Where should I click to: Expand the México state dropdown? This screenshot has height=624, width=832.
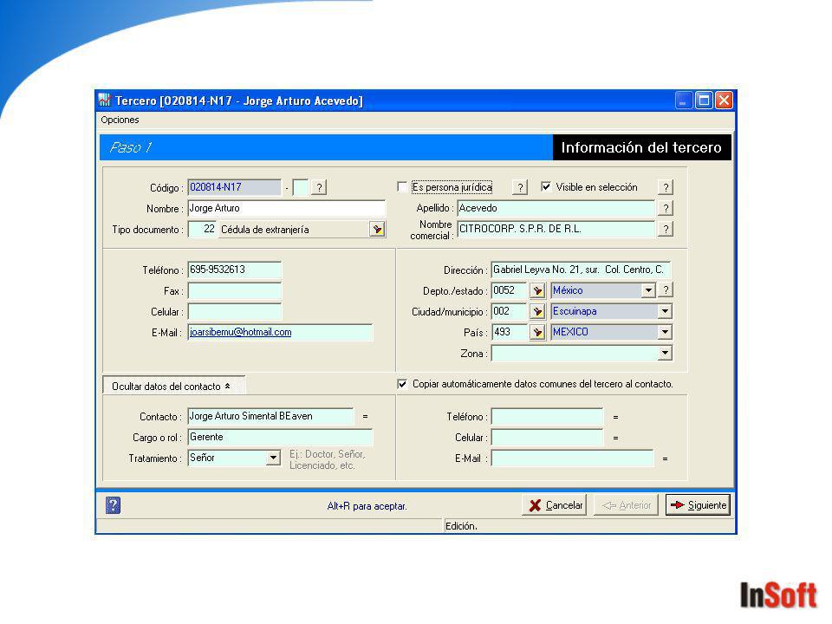tap(648, 290)
